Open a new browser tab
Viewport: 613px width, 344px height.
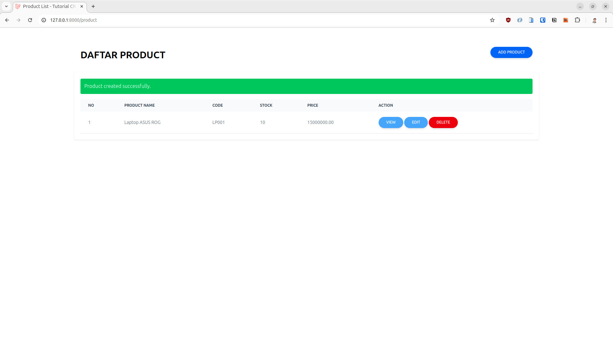tap(93, 6)
